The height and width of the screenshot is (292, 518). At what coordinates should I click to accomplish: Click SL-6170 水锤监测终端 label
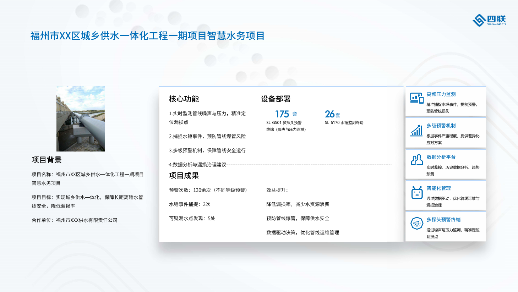344,123
